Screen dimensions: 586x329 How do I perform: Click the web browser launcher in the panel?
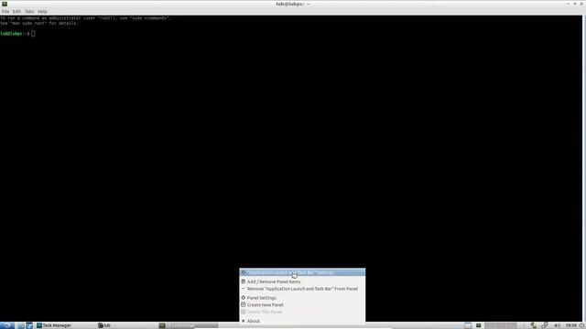tap(29, 325)
